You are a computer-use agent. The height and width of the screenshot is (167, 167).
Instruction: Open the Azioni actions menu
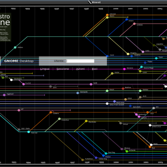tap(80, 69)
